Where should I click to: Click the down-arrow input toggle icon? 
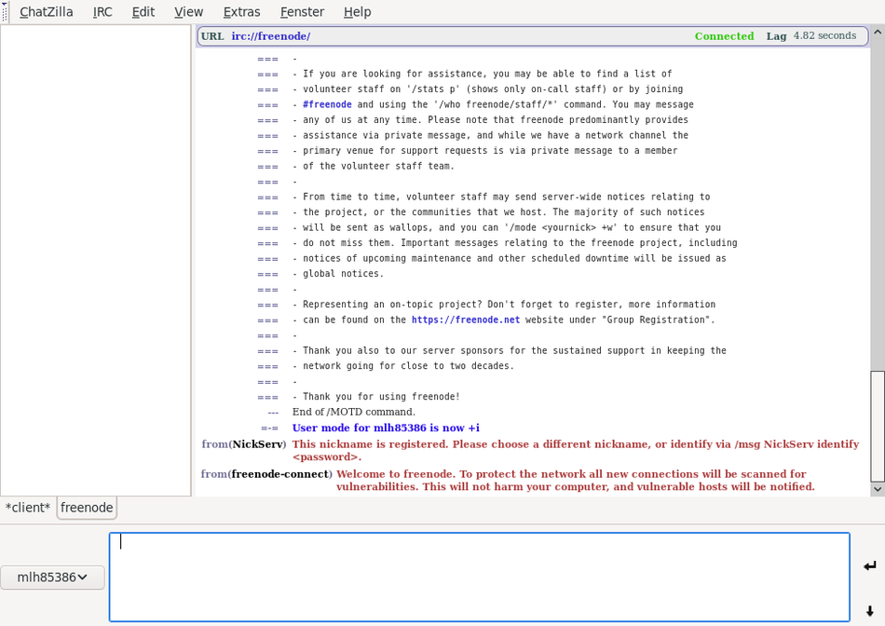click(x=870, y=611)
